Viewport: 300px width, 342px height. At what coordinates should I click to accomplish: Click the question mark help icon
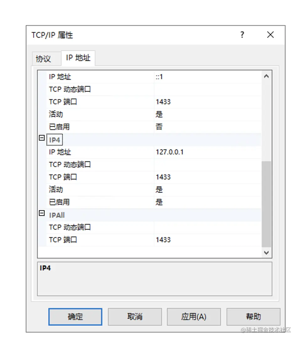click(x=242, y=35)
